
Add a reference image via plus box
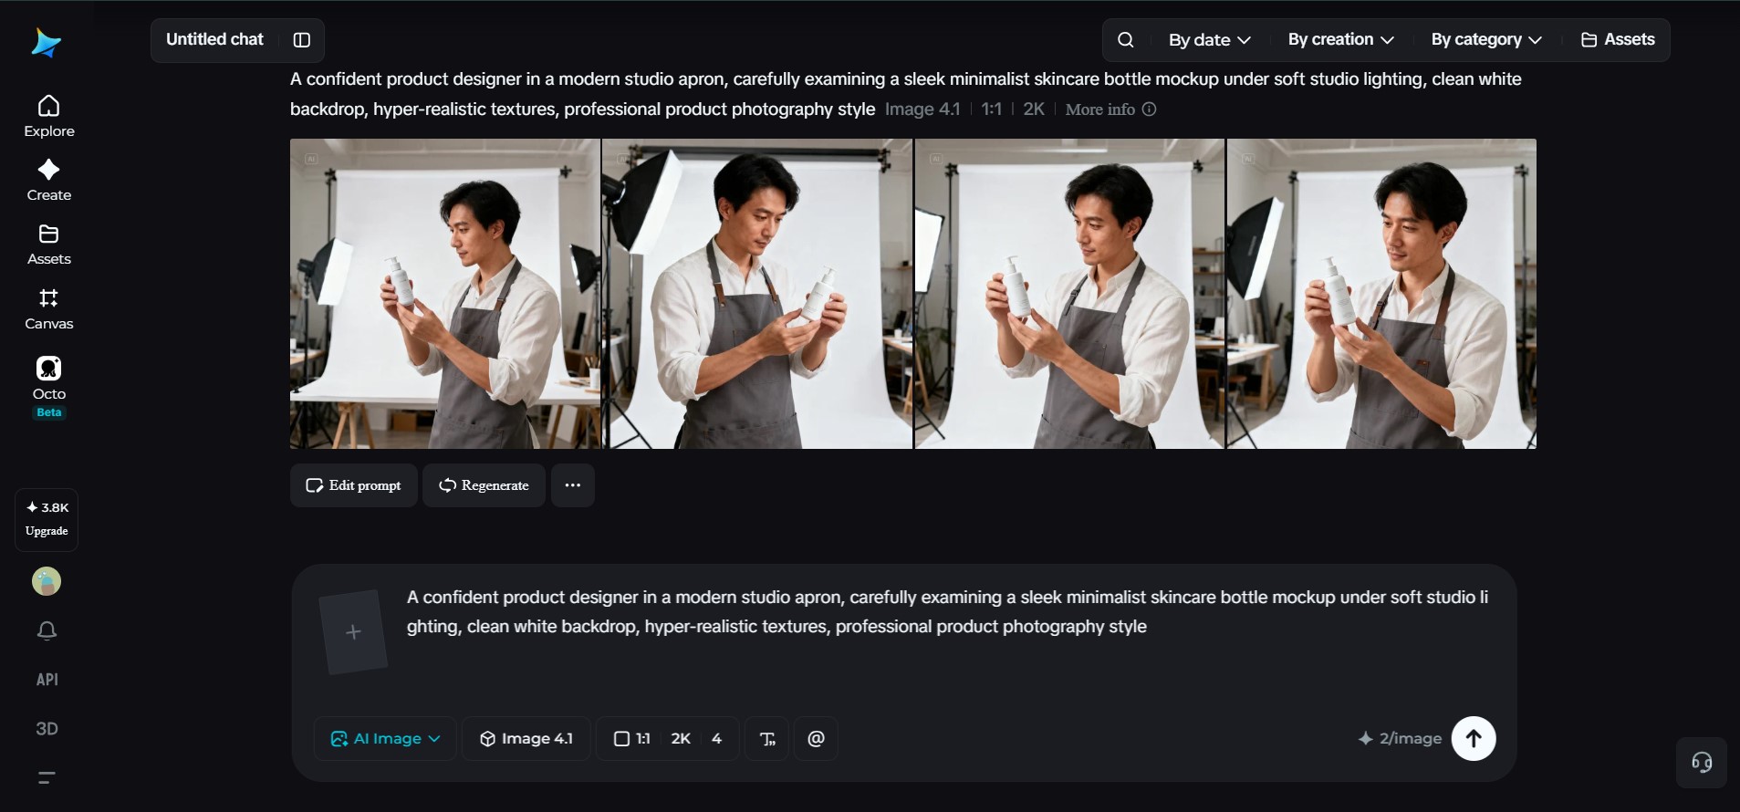(x=353, y=631)
